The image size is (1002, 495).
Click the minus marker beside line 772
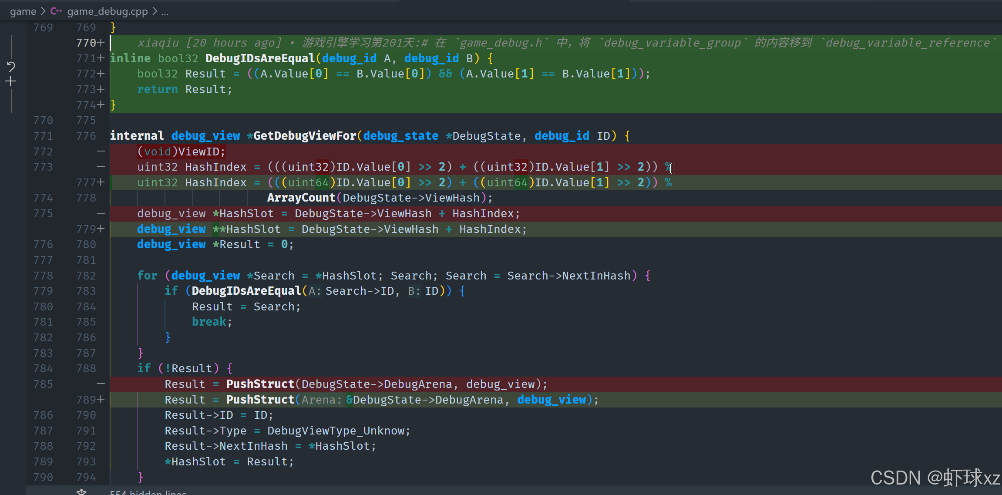pyautogui.click(x=101, y=152)
